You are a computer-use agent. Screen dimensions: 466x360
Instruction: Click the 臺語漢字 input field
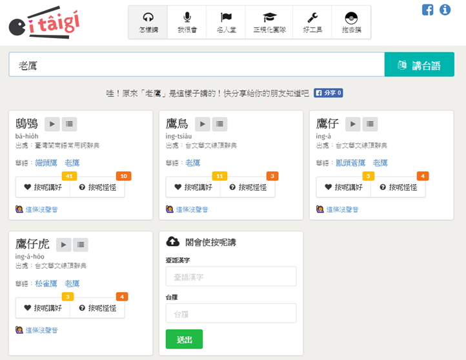(230, 277)
